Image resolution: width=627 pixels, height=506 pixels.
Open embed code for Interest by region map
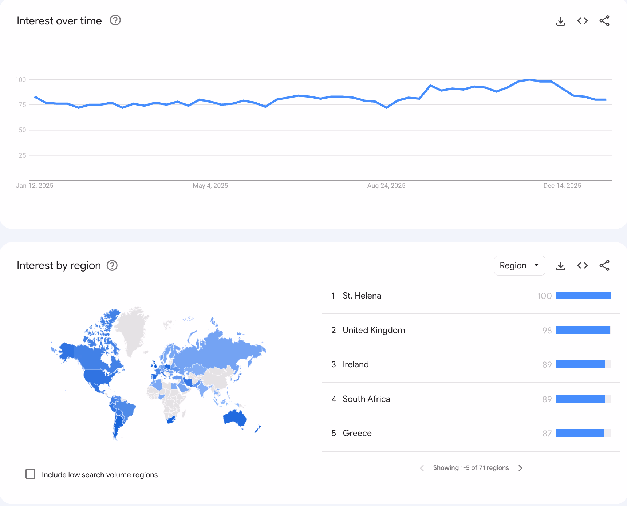pyautogui.click(x=582, y=265)
